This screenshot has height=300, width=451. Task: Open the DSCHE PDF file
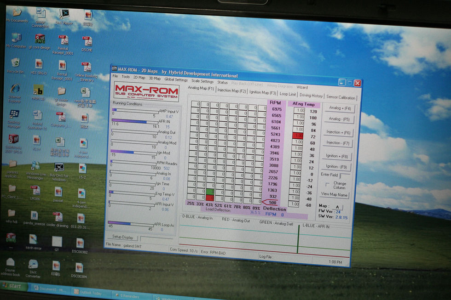87,44
